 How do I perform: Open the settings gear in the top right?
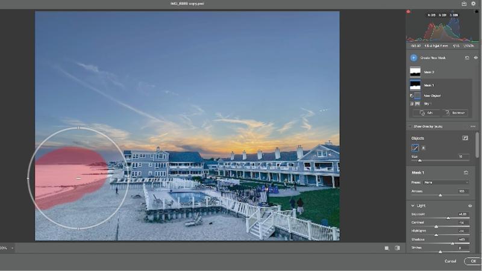pyautogui.click(x=474, y=4)
